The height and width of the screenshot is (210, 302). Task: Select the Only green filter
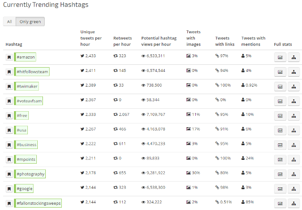tap(30, 21)
